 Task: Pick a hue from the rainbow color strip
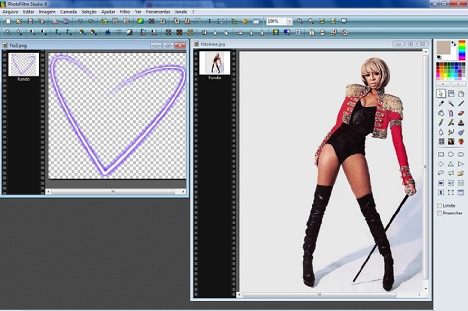coord(462,50)
